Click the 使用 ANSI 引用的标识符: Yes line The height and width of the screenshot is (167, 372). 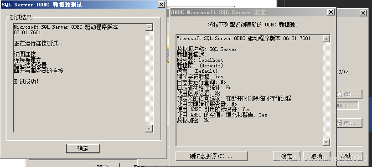[x=214, y=109]
